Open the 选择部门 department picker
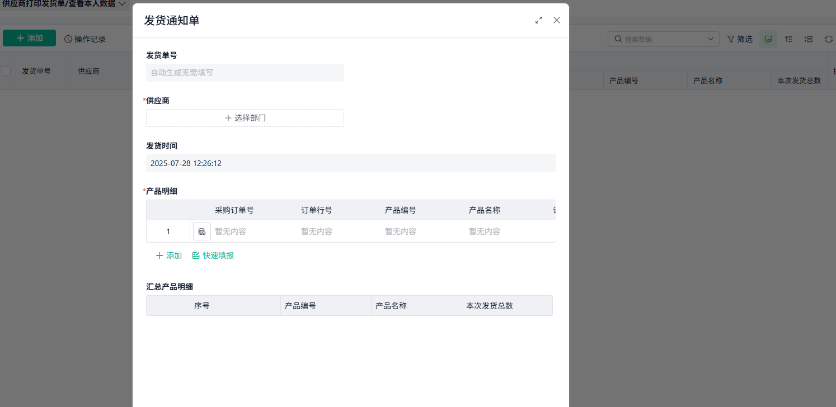The height and width of the screenshot is (407, 836). pyautogui.click(x=245, y=118)
